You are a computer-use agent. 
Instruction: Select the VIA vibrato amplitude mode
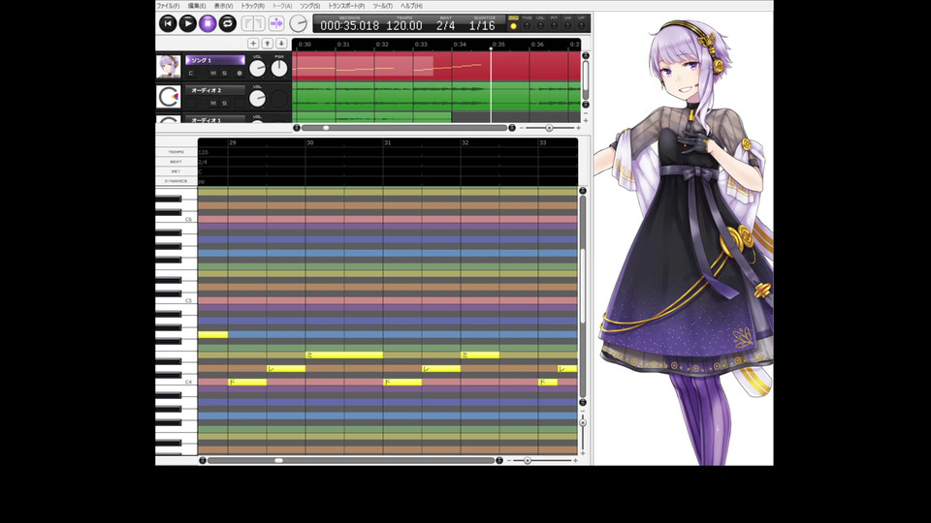[567, 23]
